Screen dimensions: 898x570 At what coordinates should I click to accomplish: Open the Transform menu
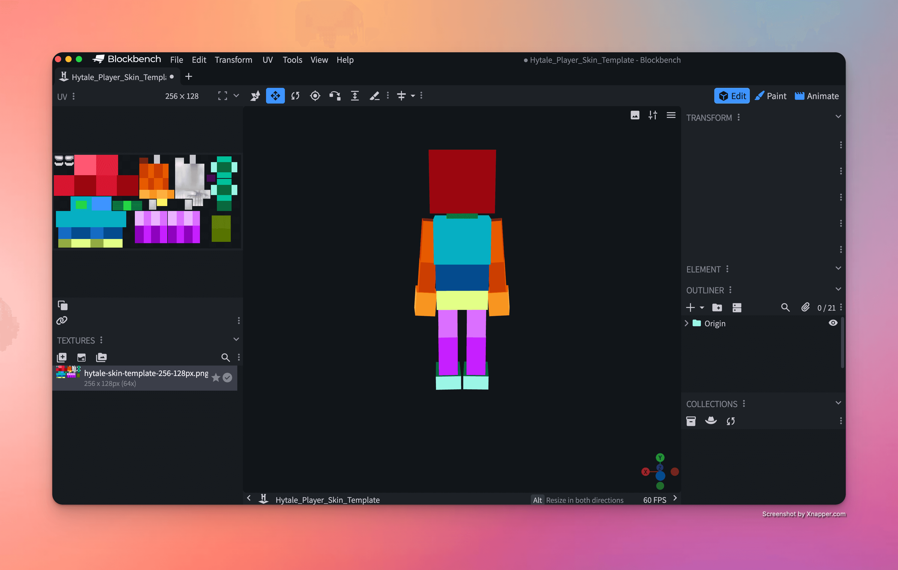point(233,60)
